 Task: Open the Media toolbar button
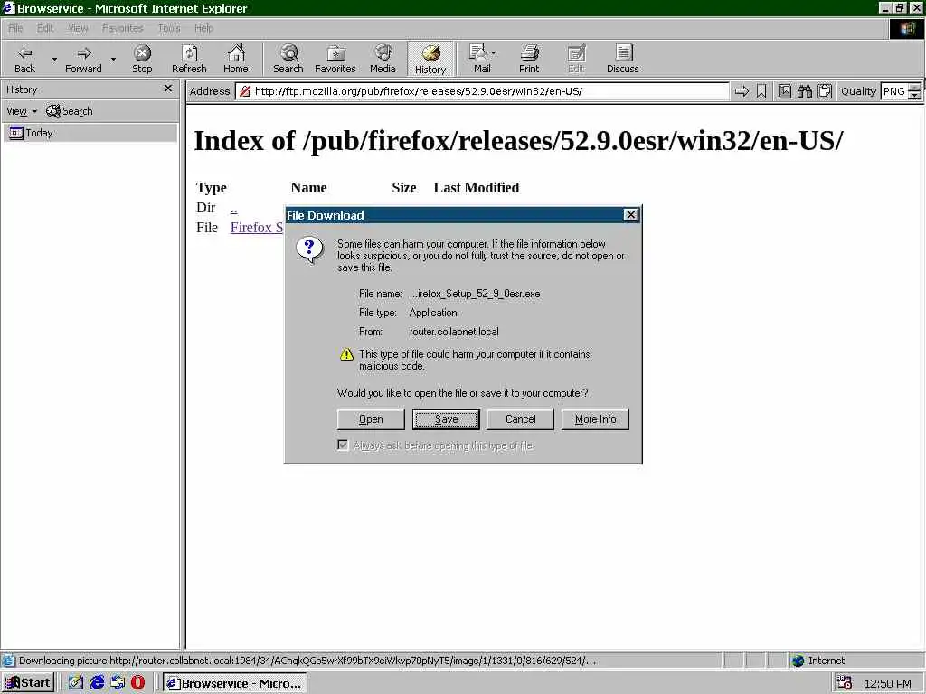383,59
